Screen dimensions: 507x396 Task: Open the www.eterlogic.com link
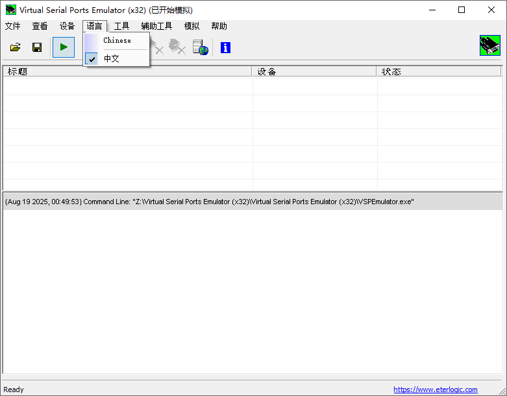(435, 390)
